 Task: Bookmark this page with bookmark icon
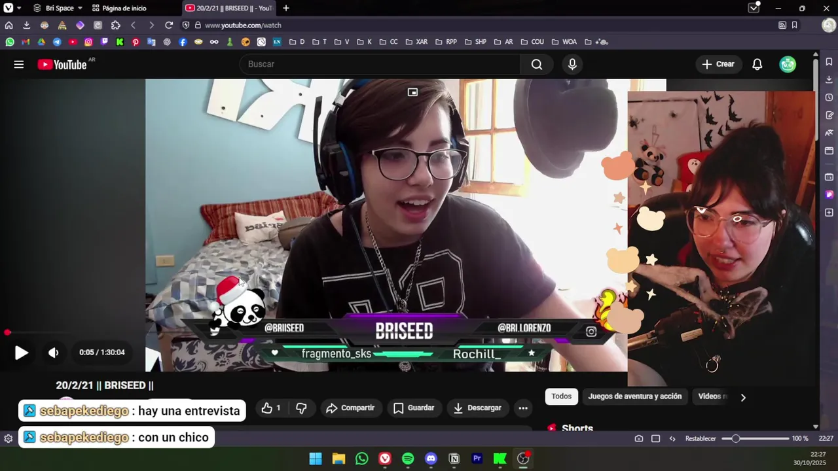[x=794, y=25]
